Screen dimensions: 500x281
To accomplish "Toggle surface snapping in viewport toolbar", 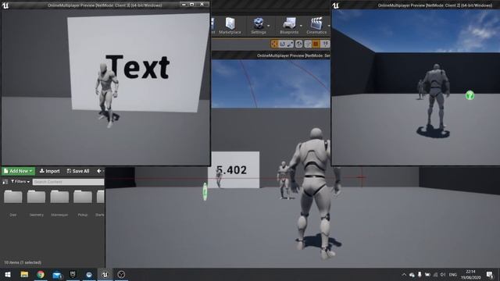I will [x=308, y=44].
